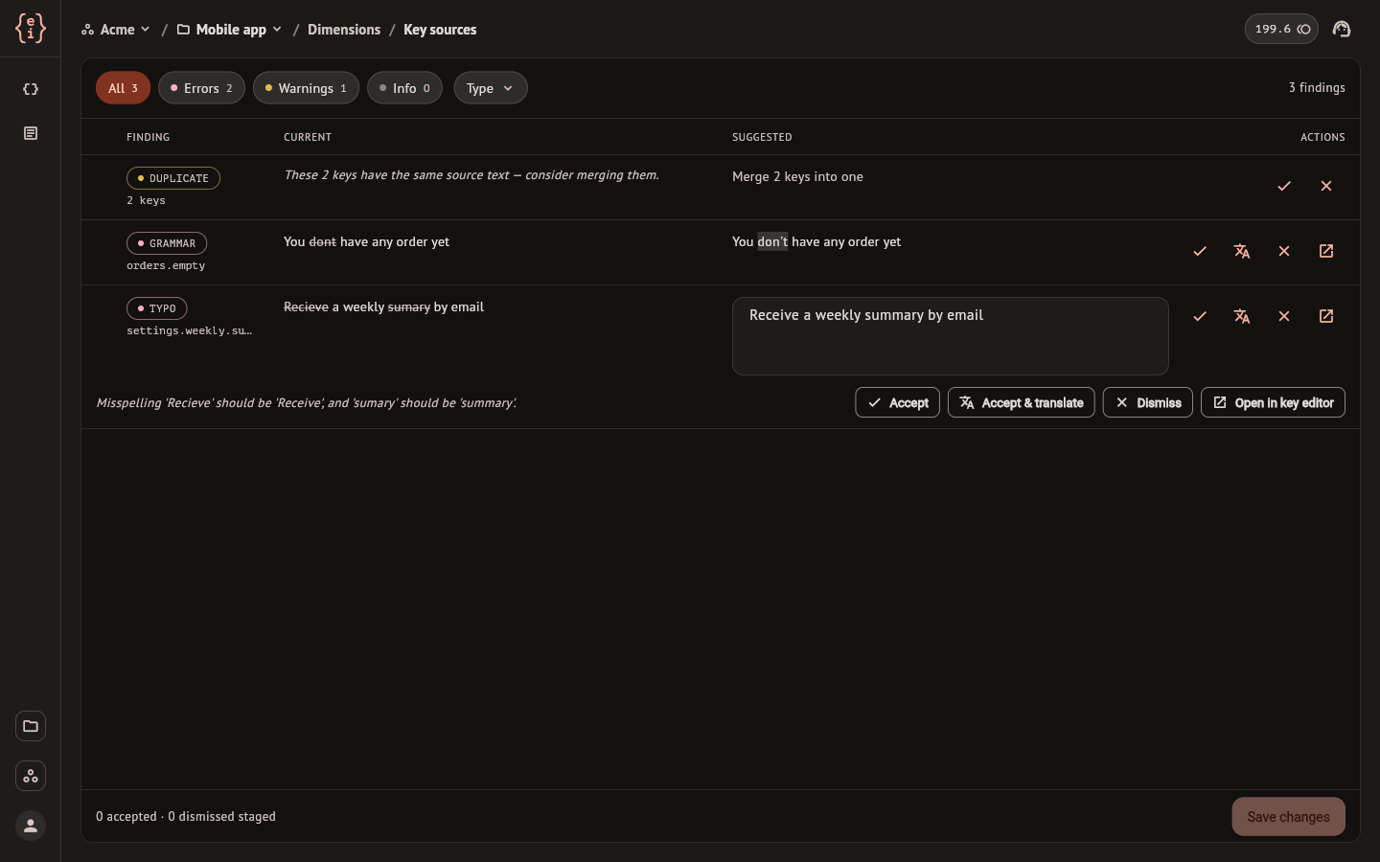Image resolution: width=1380 pixels, height=862 pixels.
Task: Click Open in key editor button
Action: 1273,402
